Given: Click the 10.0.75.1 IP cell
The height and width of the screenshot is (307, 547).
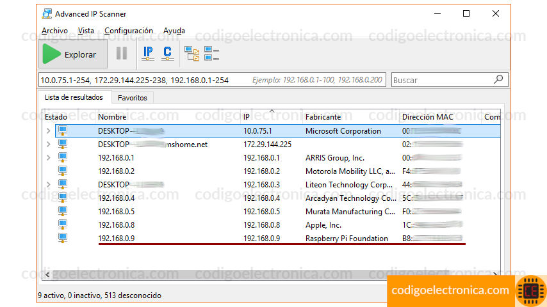Looking at the screenshot, I should (x=257, y=131).
